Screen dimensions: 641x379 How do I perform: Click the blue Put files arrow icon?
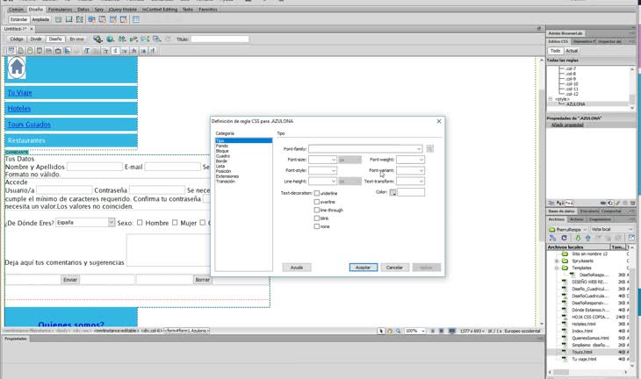coord(587,238)
